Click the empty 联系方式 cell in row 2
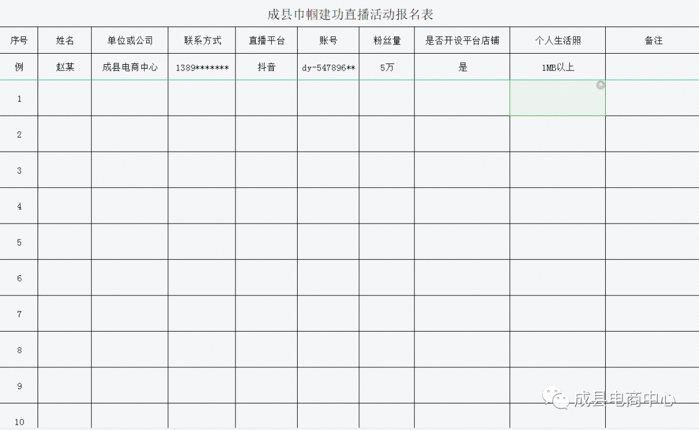The width and height of the screenshot is (699, 430). (202, 134)
